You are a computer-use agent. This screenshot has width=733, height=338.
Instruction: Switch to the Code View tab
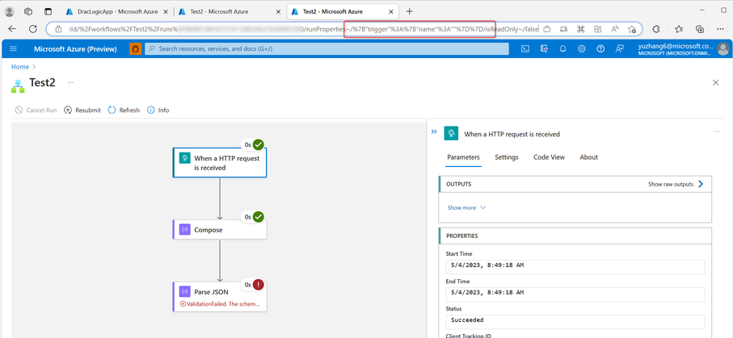click(550, 157)
